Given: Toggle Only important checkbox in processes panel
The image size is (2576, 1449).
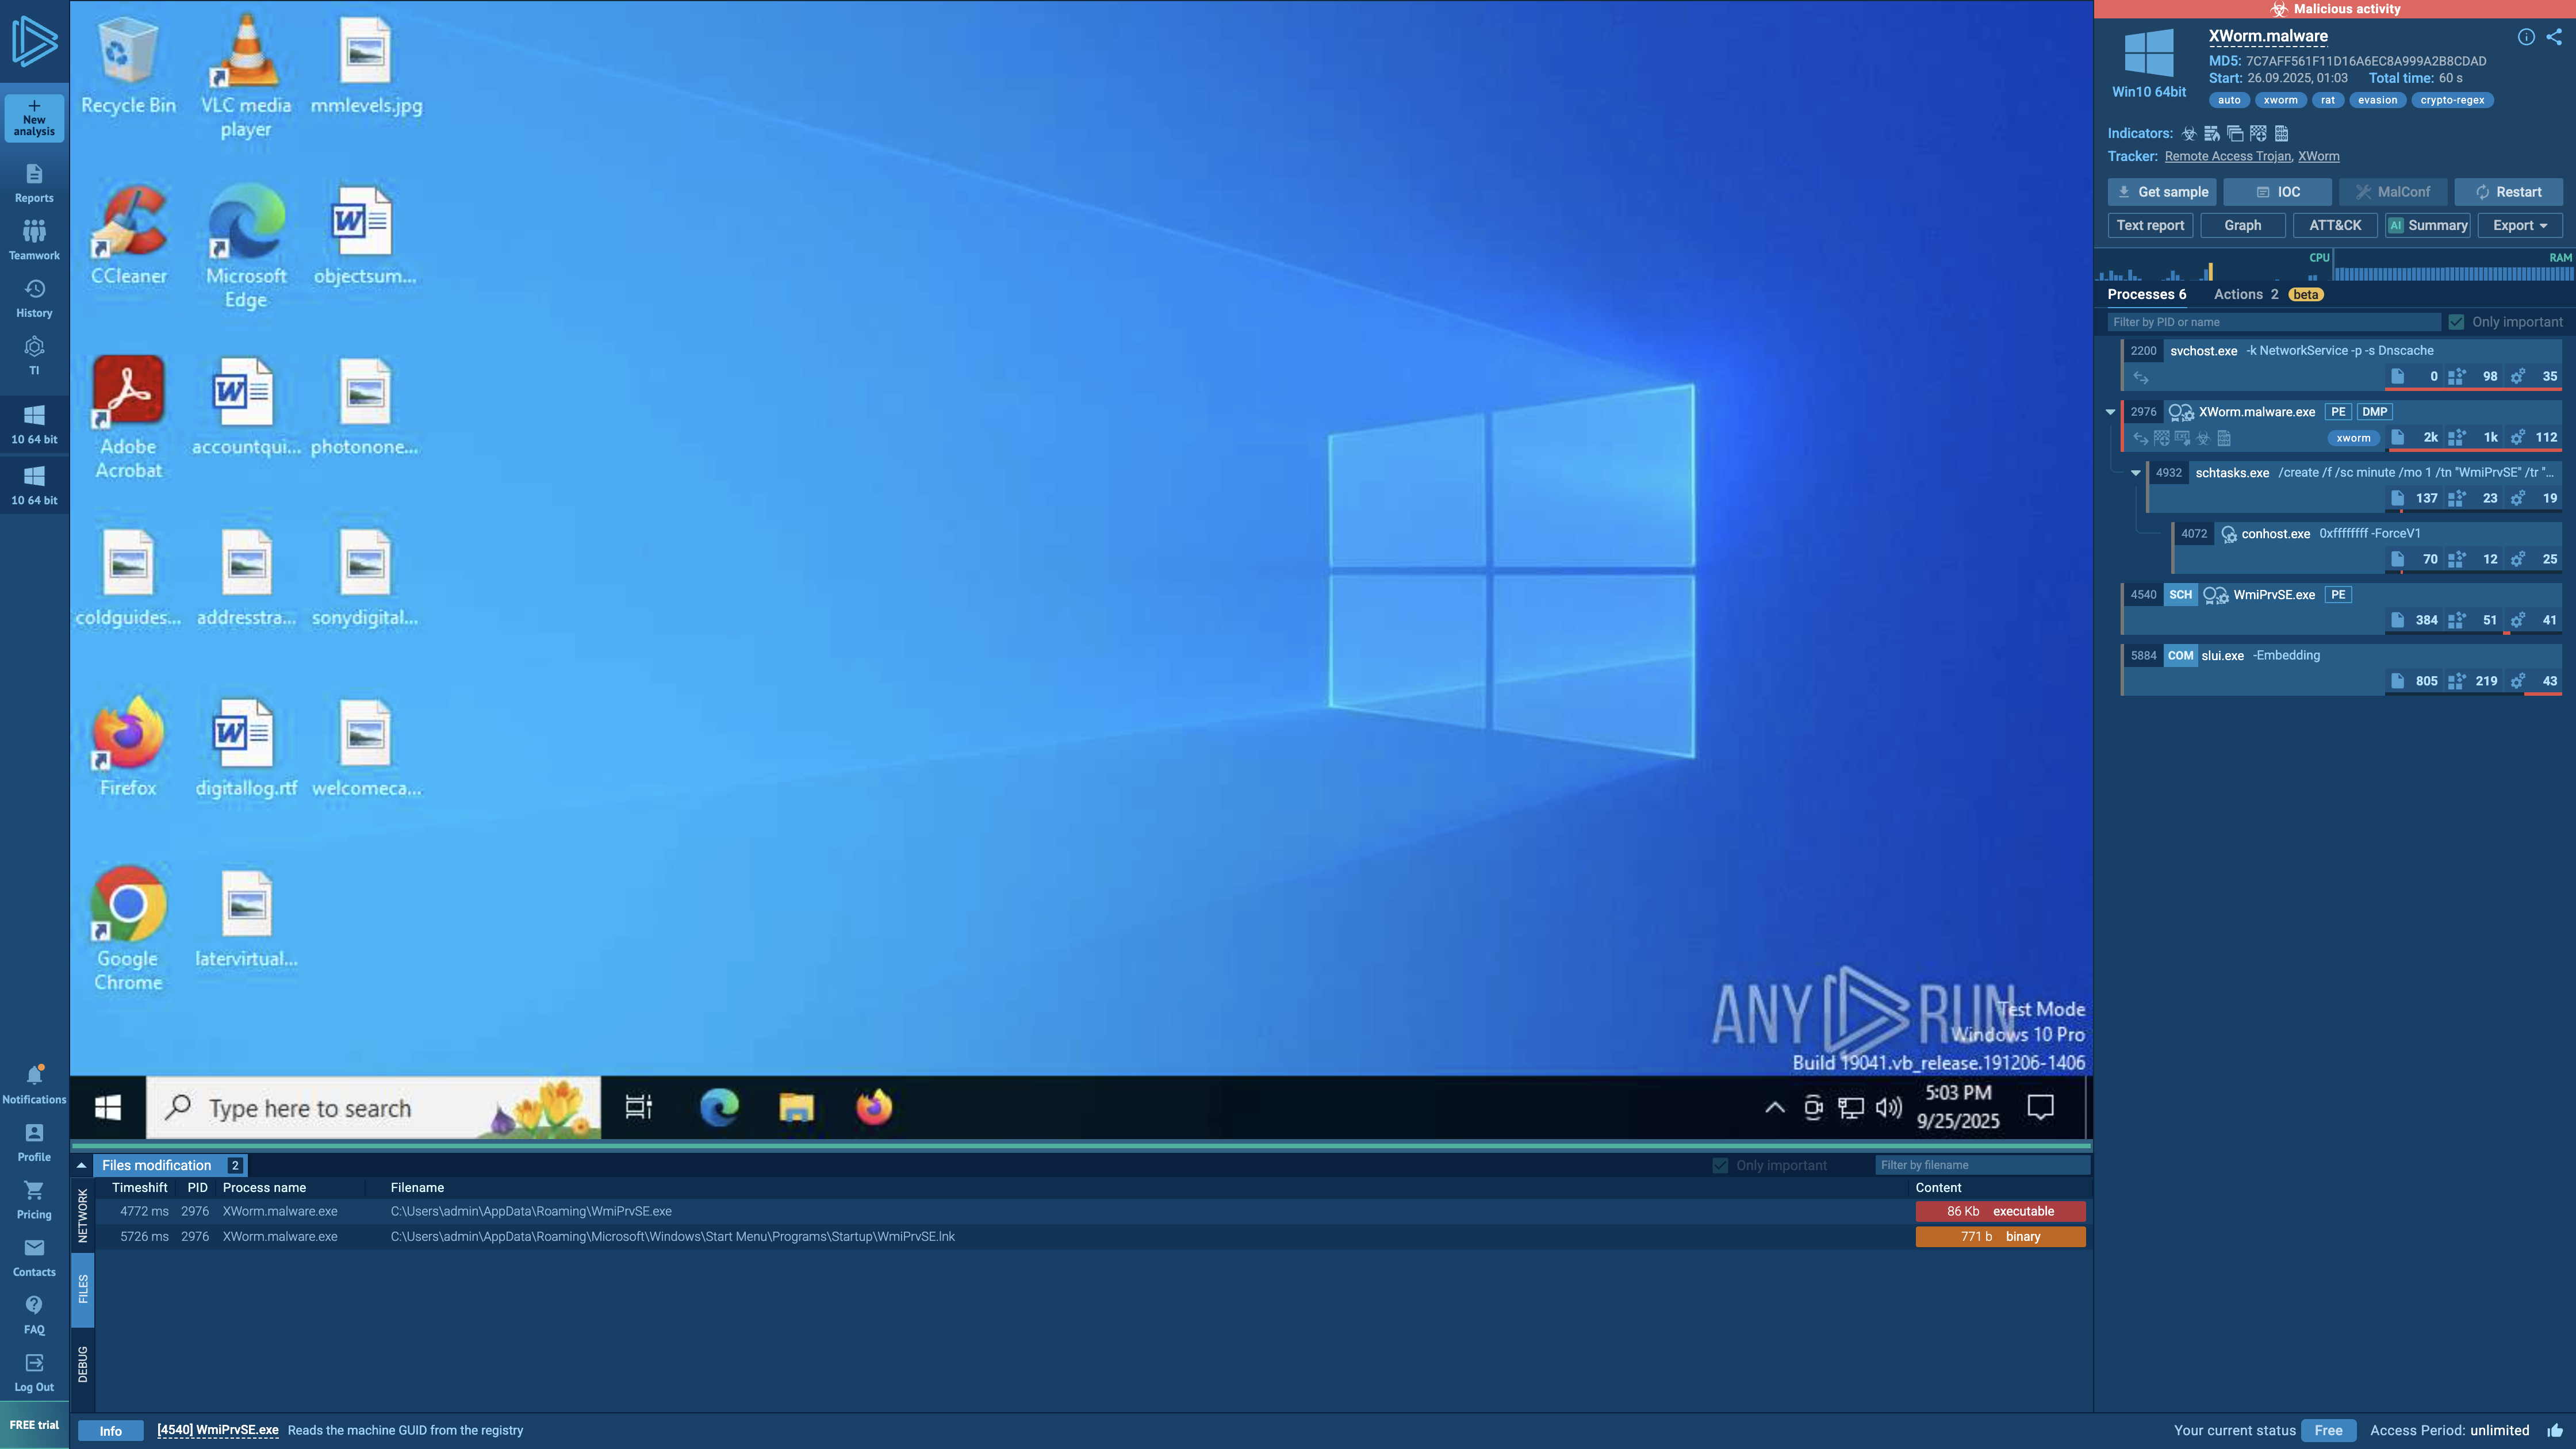Looking at the screenshot, I should pos(2456,322).
